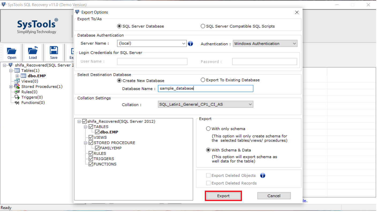Collapse shifa_Recovered node in dialog tree

pyautogui.click(x=79, y=121)
